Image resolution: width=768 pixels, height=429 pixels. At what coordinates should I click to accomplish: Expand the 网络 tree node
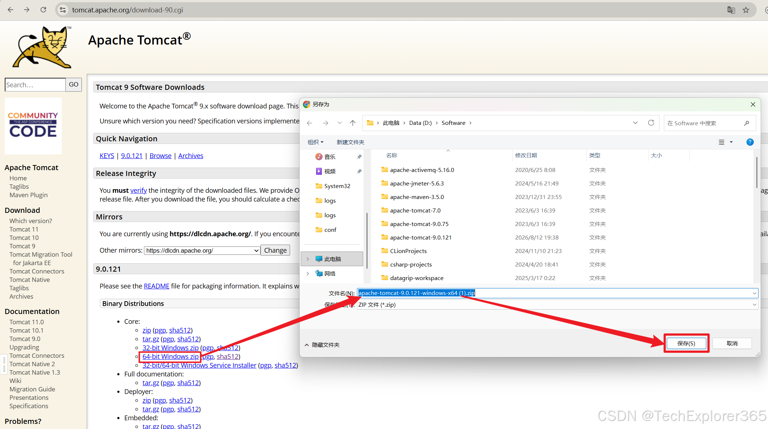(308, 273)
